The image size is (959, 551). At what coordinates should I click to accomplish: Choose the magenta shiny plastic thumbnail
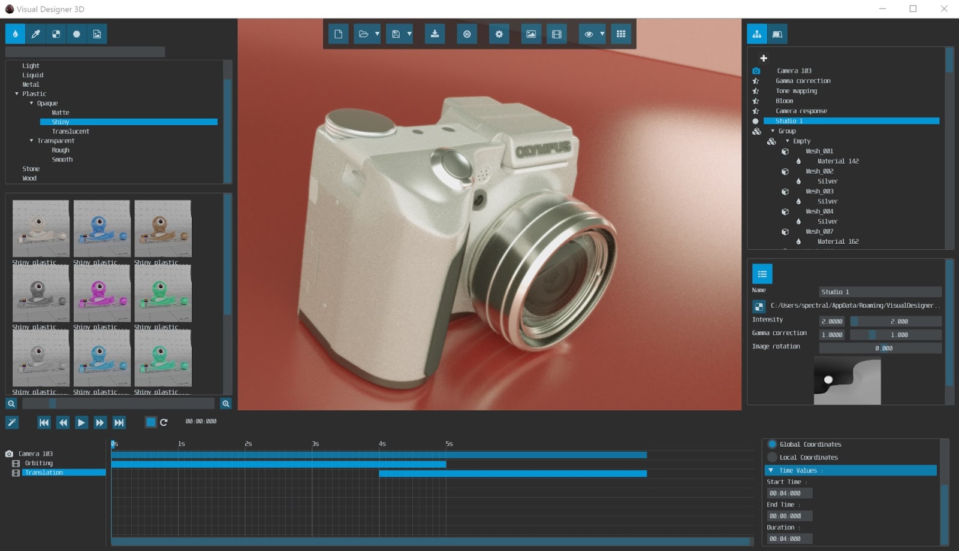point(102,293)
